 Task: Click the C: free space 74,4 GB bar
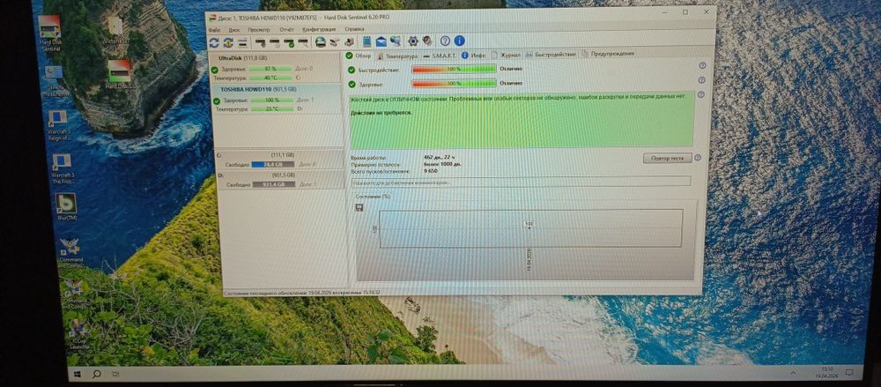[x=272, y=164]
